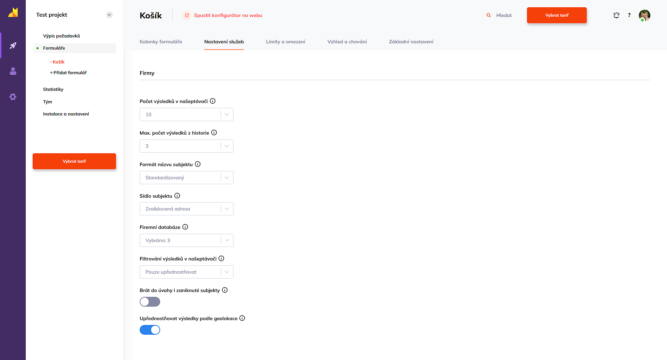Open help via the question mark icon
667x360 pixels.
click(629, 15)
